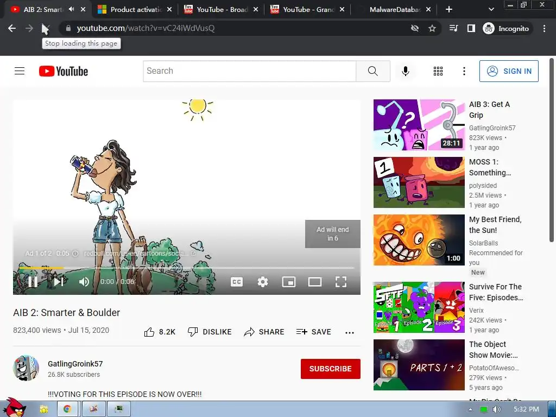
Task: Click the ad info icon
Action: [x=75, y=254]
